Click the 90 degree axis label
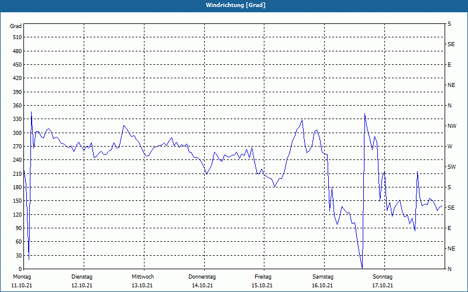 [19, 228]
